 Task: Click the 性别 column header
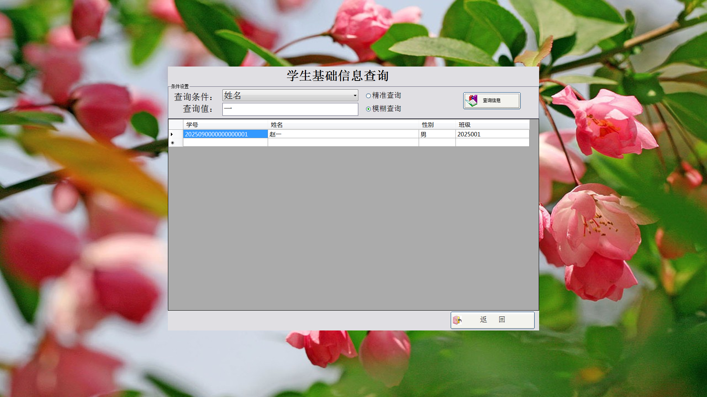click(437, 125)
